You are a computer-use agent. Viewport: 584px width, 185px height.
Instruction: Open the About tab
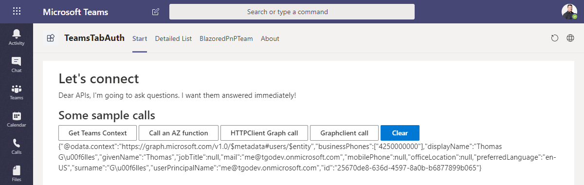(x=270, y=38)
